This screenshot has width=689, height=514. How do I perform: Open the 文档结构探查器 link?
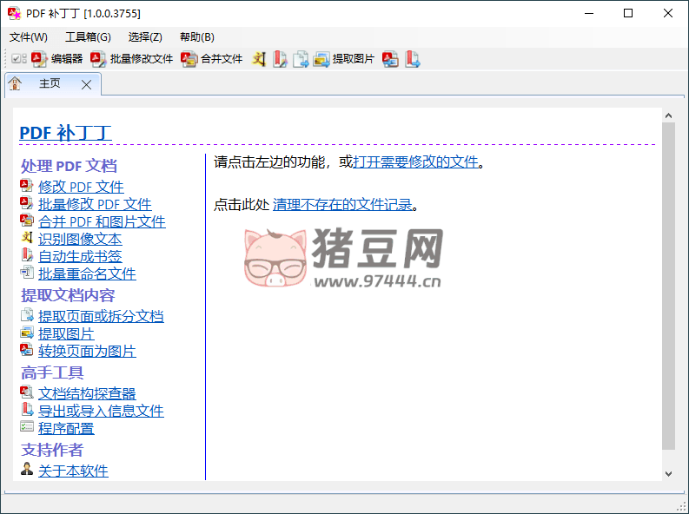[87, 393]
